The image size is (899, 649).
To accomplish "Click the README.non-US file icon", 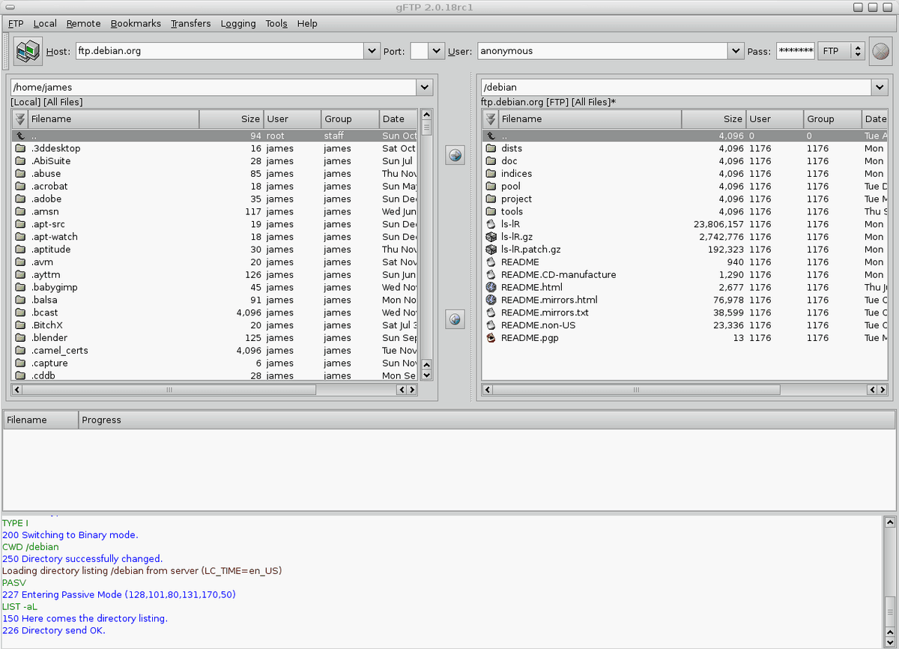I will (x=491, y=325).
